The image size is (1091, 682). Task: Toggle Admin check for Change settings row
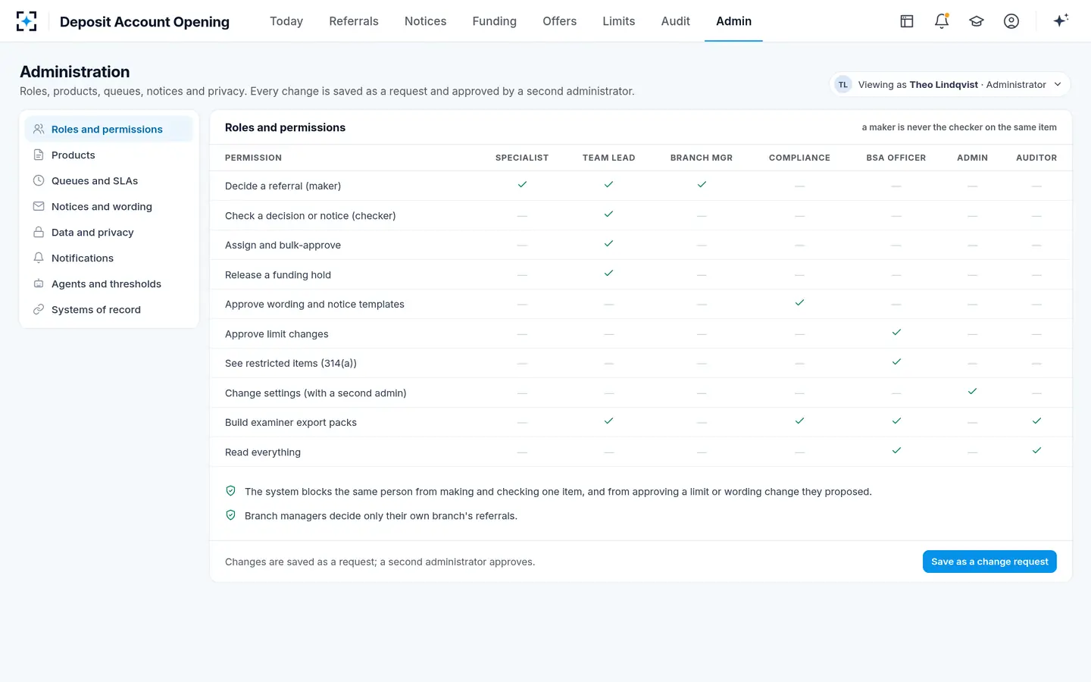[972, 391]
